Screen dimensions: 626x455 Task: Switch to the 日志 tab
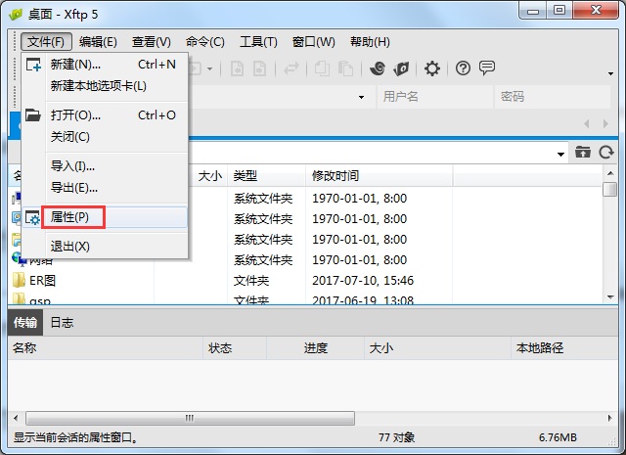tap(62, 322)
